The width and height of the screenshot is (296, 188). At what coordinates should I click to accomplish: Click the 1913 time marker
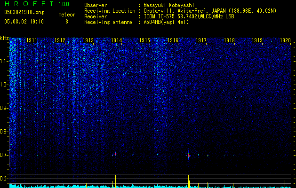[88, 40]
